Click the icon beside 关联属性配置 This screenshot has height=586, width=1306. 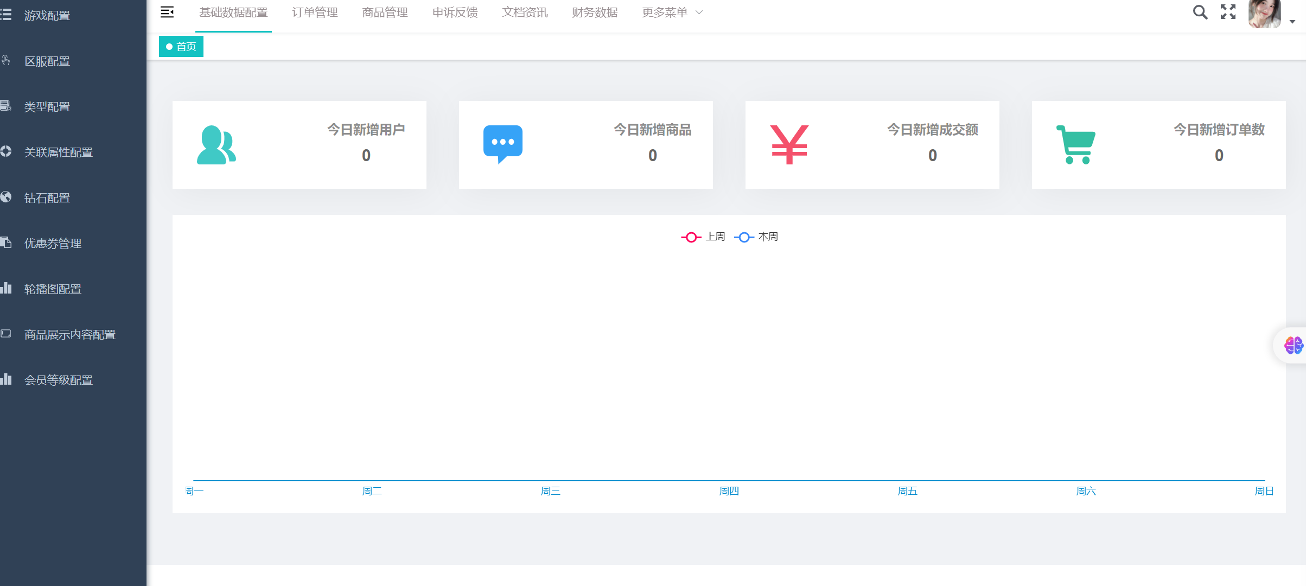[x=6, y=151]
